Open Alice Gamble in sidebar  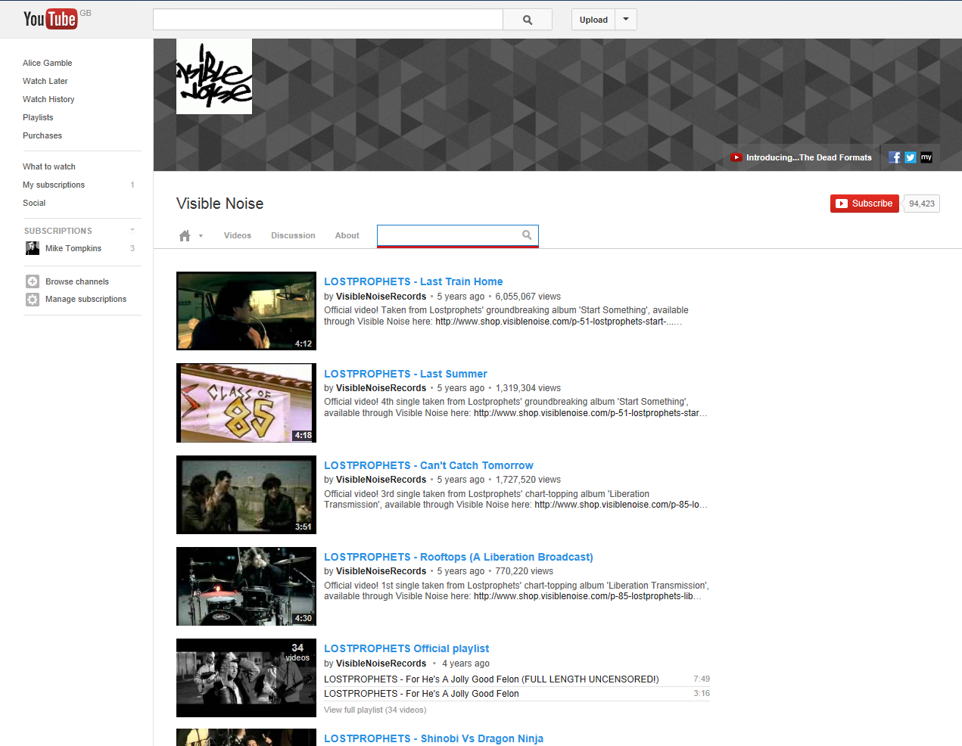click(48, 63)
